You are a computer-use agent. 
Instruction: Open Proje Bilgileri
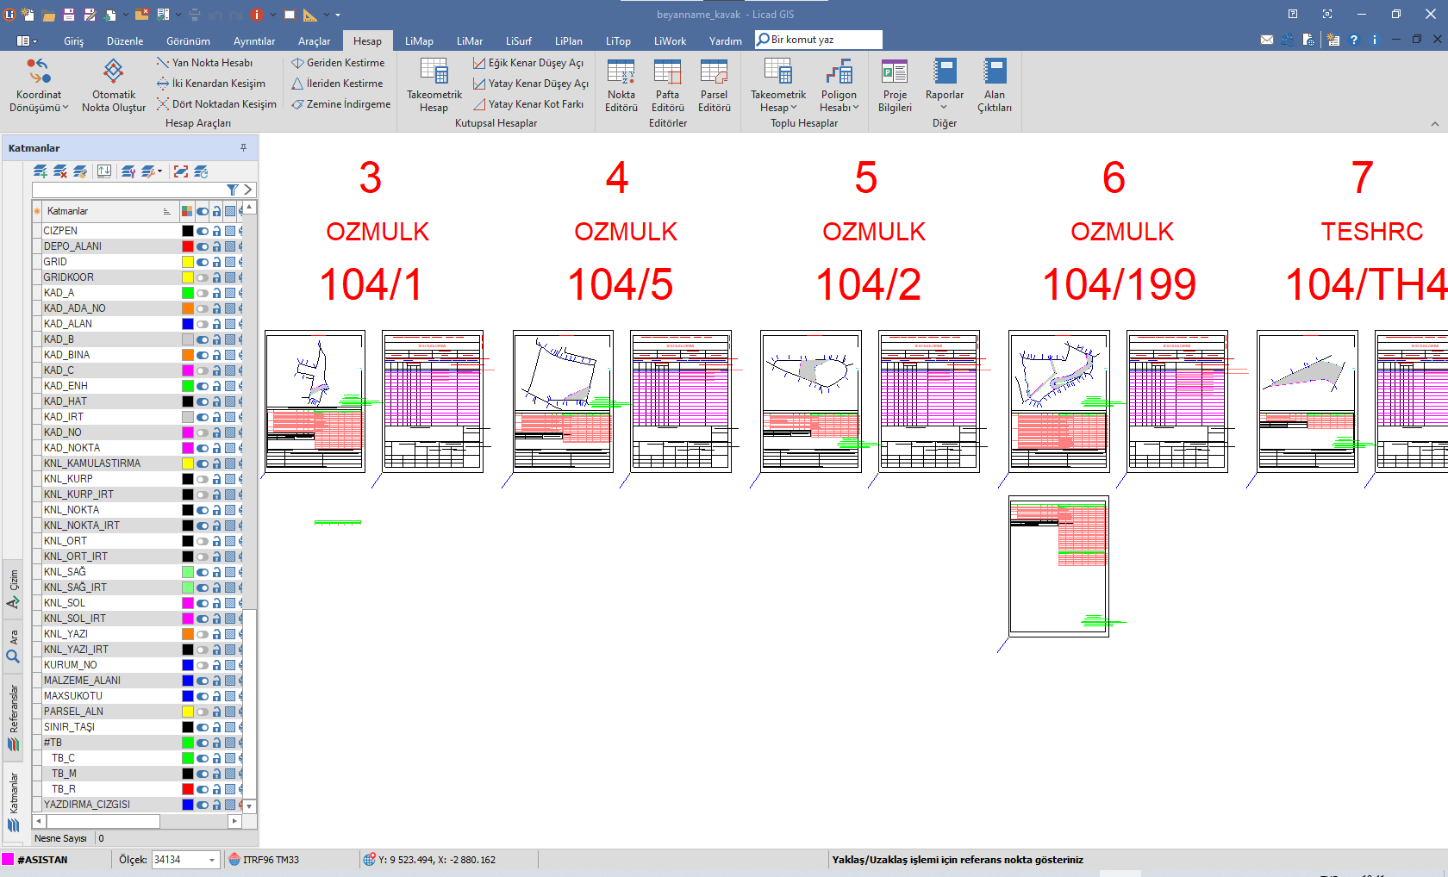click(895, 84)
